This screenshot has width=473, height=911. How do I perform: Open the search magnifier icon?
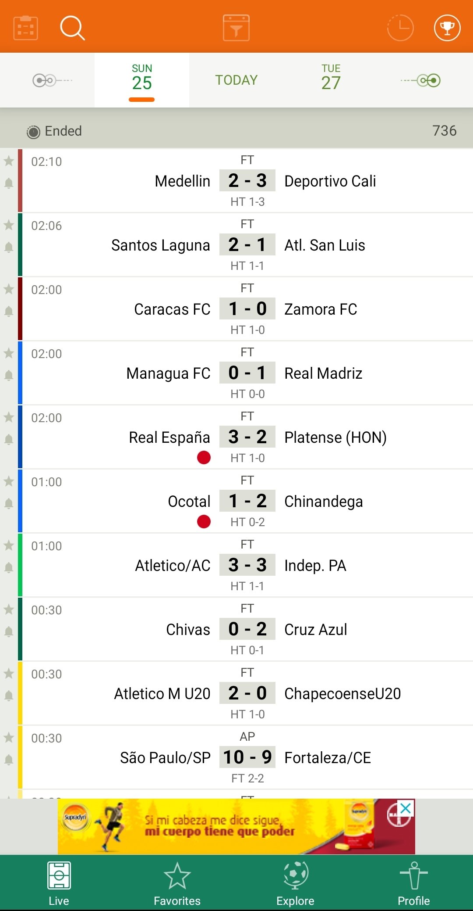72,28
